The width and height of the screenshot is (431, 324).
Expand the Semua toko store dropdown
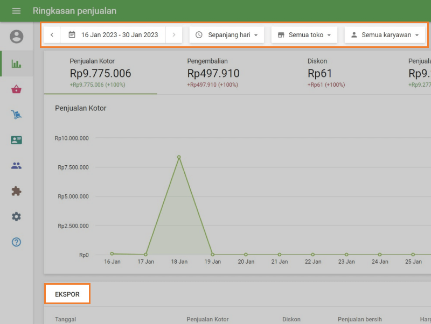[x=304, y=35]
